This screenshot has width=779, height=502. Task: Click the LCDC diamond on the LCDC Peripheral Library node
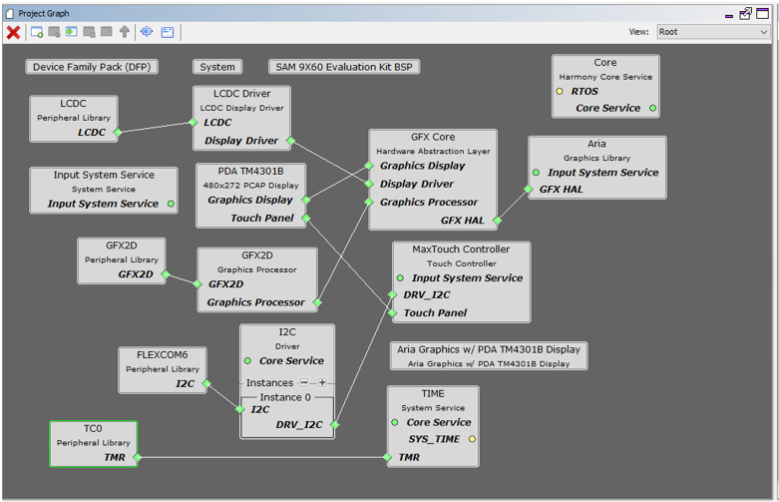[x=118, y=132]
